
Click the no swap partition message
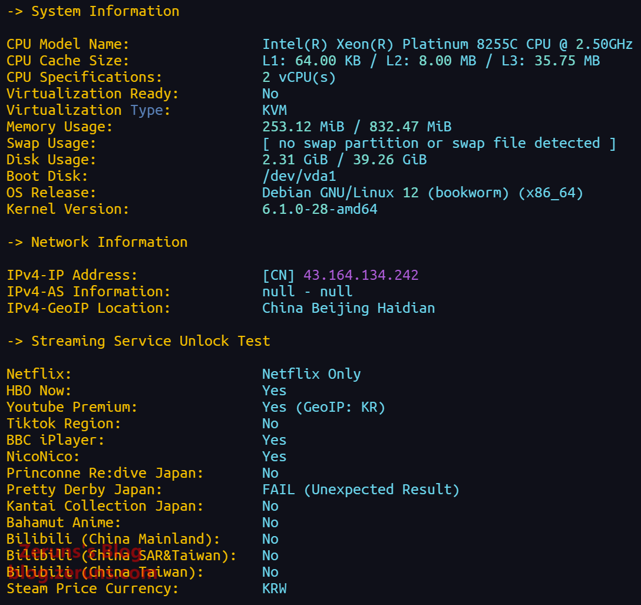pos(439,143)
